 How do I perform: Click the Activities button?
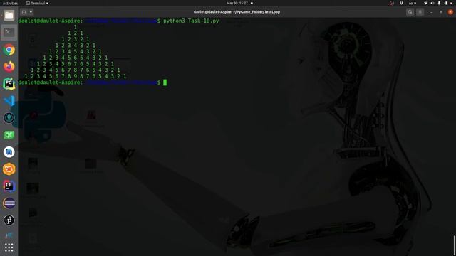(10, 3)
